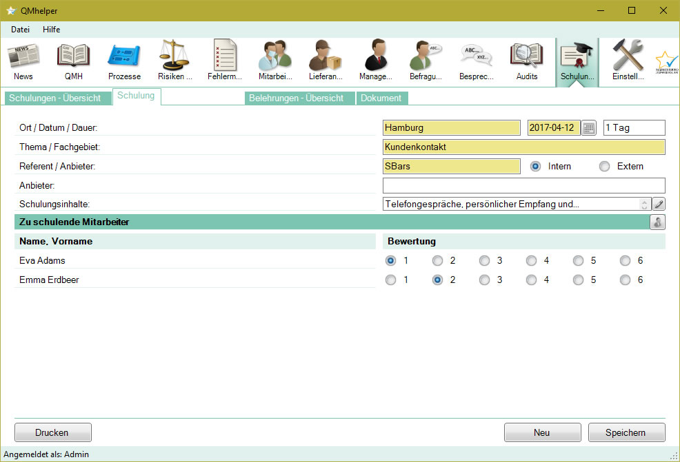Click the Schulungsinhalte spinner arrows

645,204
